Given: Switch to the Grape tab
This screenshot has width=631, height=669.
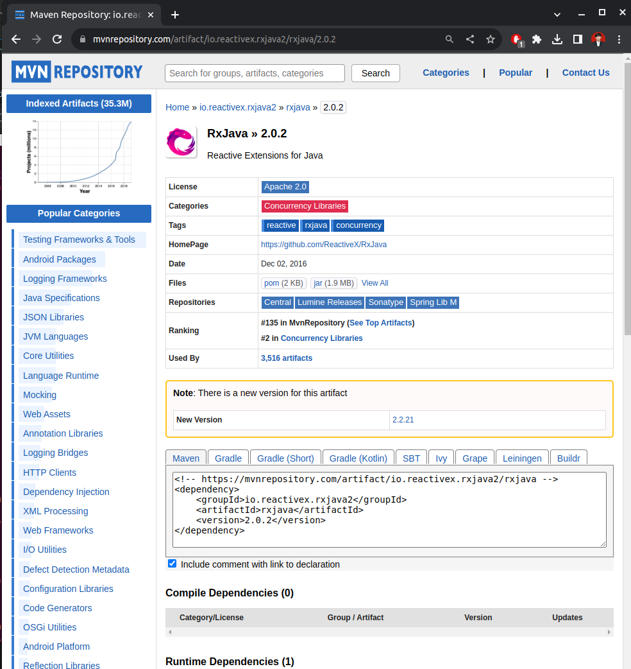Looking at the screenshot, I should tap(475, 458).
